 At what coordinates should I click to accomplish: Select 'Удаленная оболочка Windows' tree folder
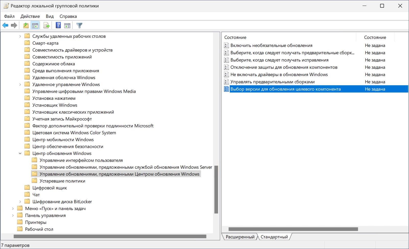point(64,78)
